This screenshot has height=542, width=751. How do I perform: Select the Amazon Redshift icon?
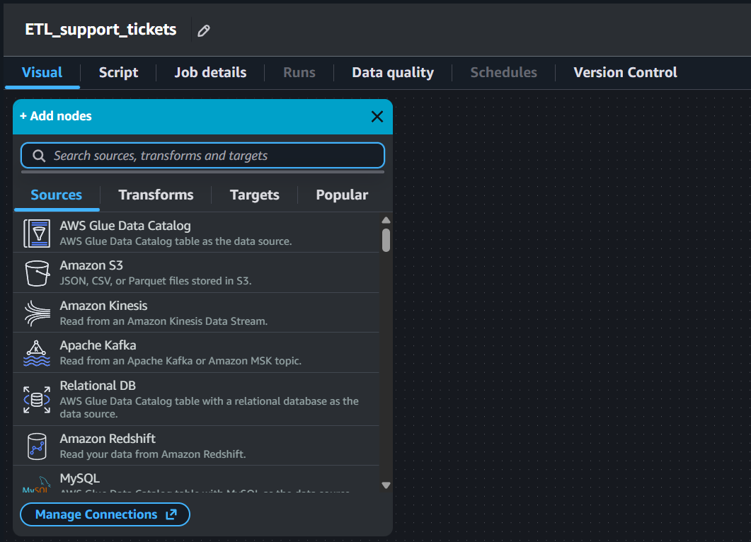point(37,446)
